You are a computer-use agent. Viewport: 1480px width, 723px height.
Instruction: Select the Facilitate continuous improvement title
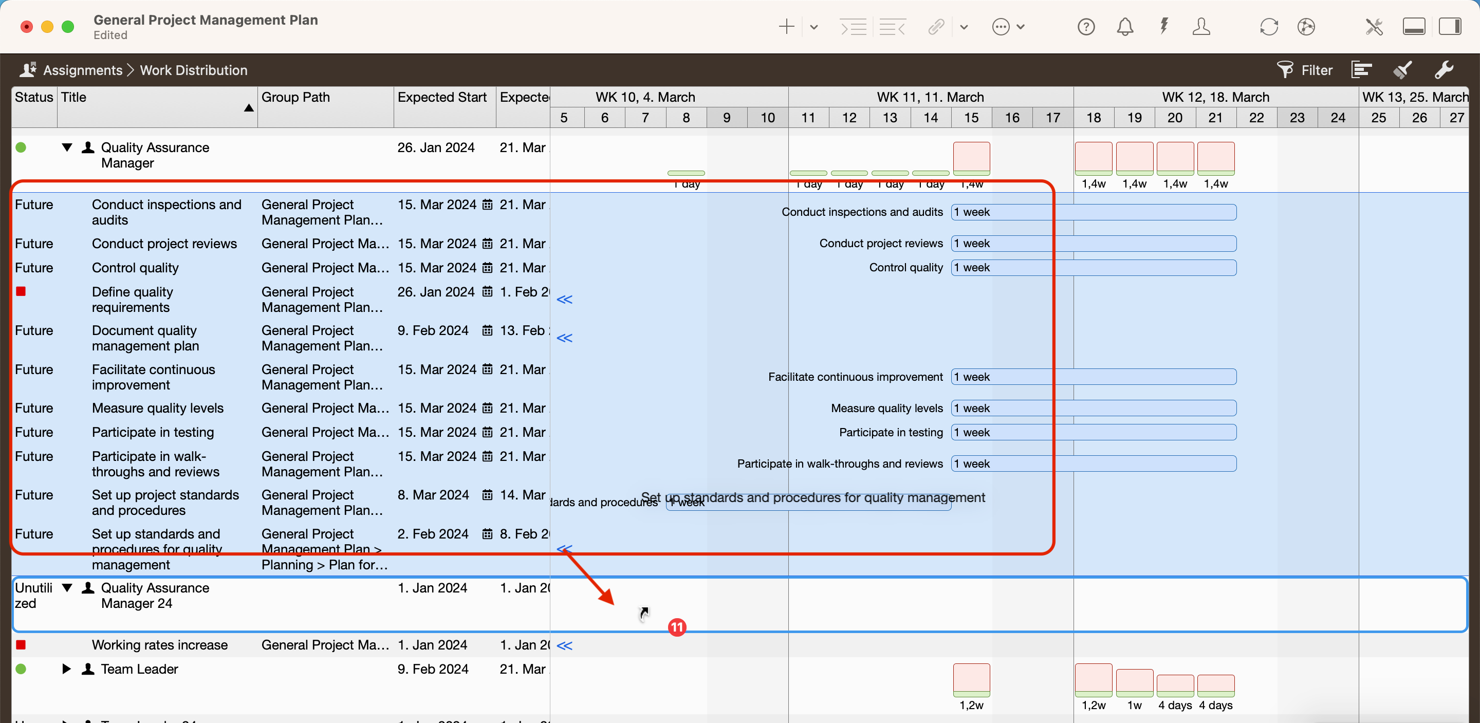pyautogui.click(x=154, y=377)
